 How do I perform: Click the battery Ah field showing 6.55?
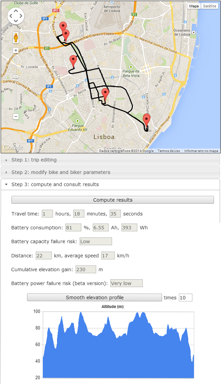[x=101, y=228]
